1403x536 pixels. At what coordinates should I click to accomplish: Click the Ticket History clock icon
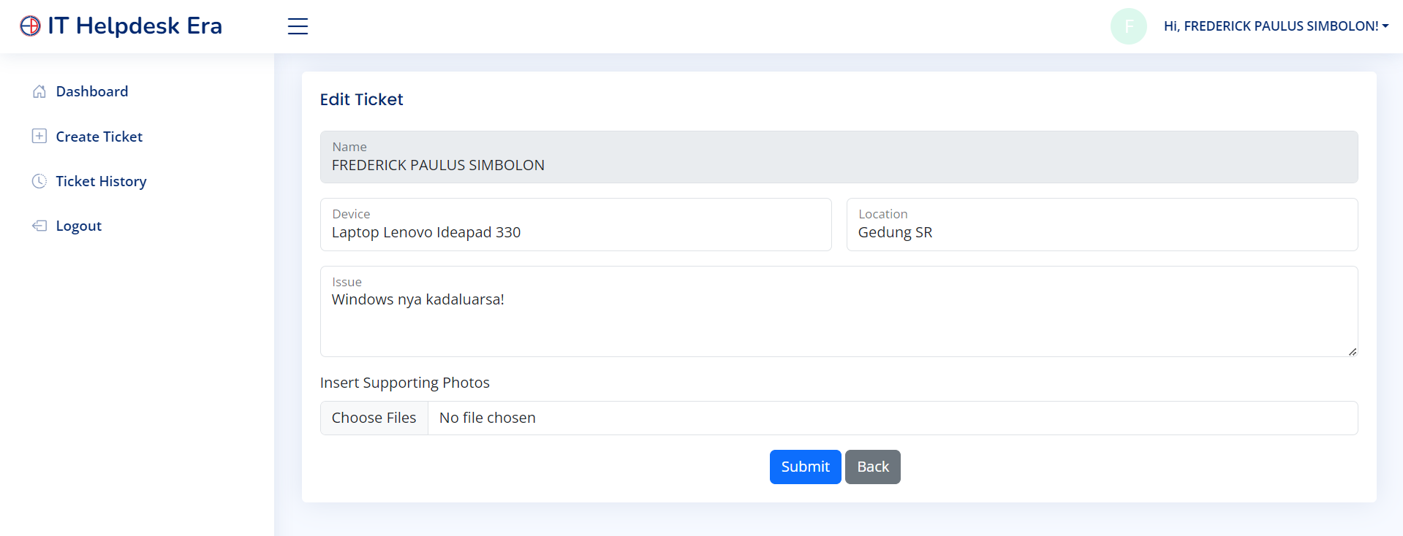[39, 181]
